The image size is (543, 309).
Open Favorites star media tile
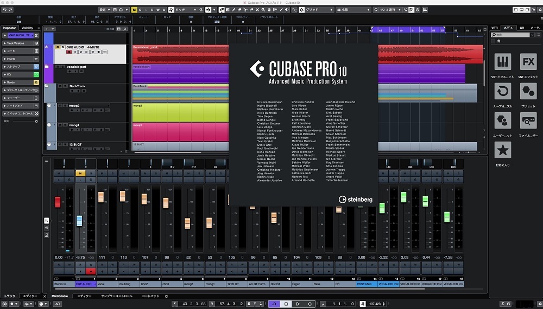(502, 150)
